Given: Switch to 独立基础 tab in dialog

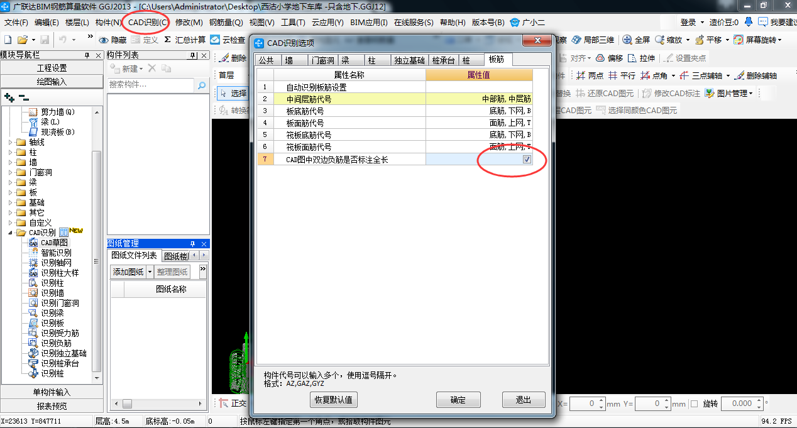Looking at the screenshot, I should pos(409,60).
